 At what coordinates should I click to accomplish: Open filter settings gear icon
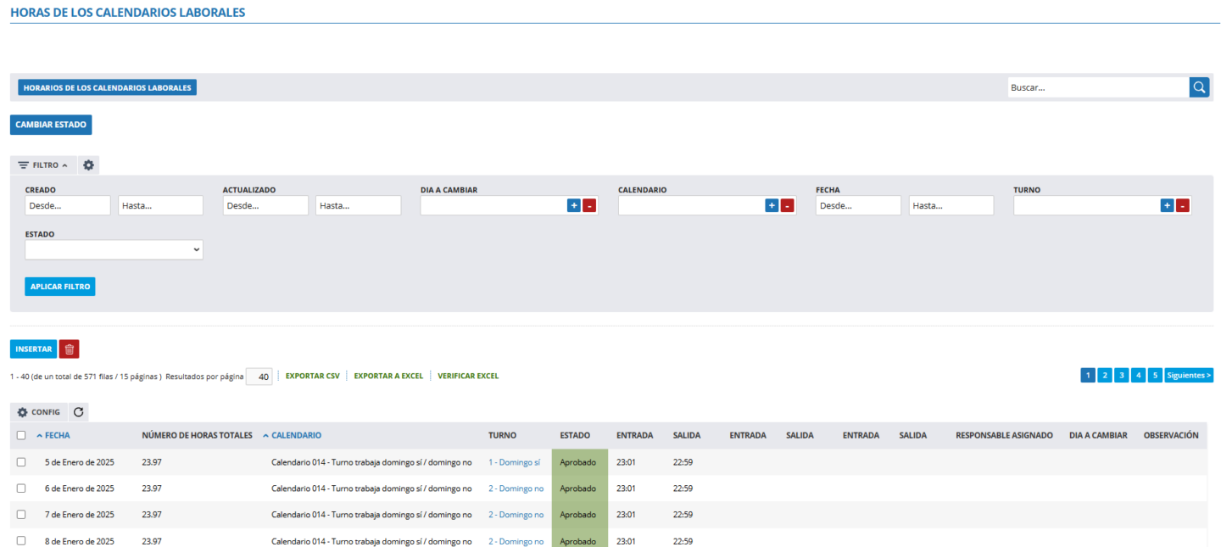88,165
